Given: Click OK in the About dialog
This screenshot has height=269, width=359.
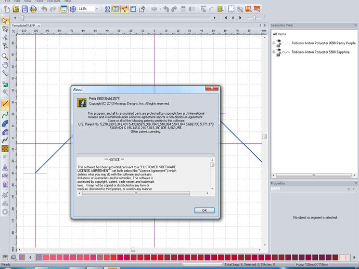Looking at the screenshot, I should (x=204, y=210).
